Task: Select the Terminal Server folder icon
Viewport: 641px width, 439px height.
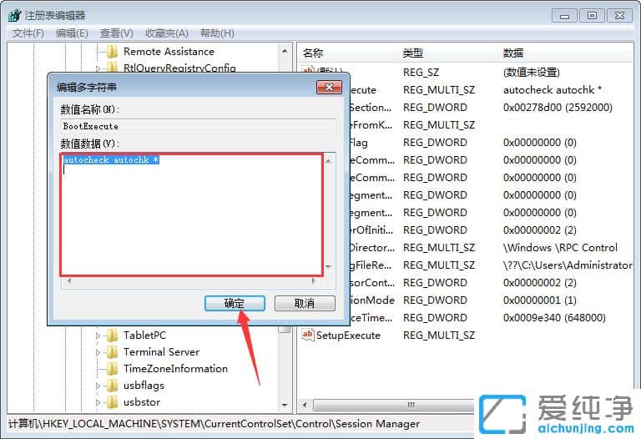Action: tap(112, 352)
